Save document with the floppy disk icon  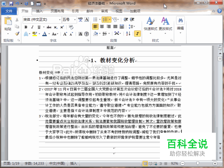coord(11,4)
